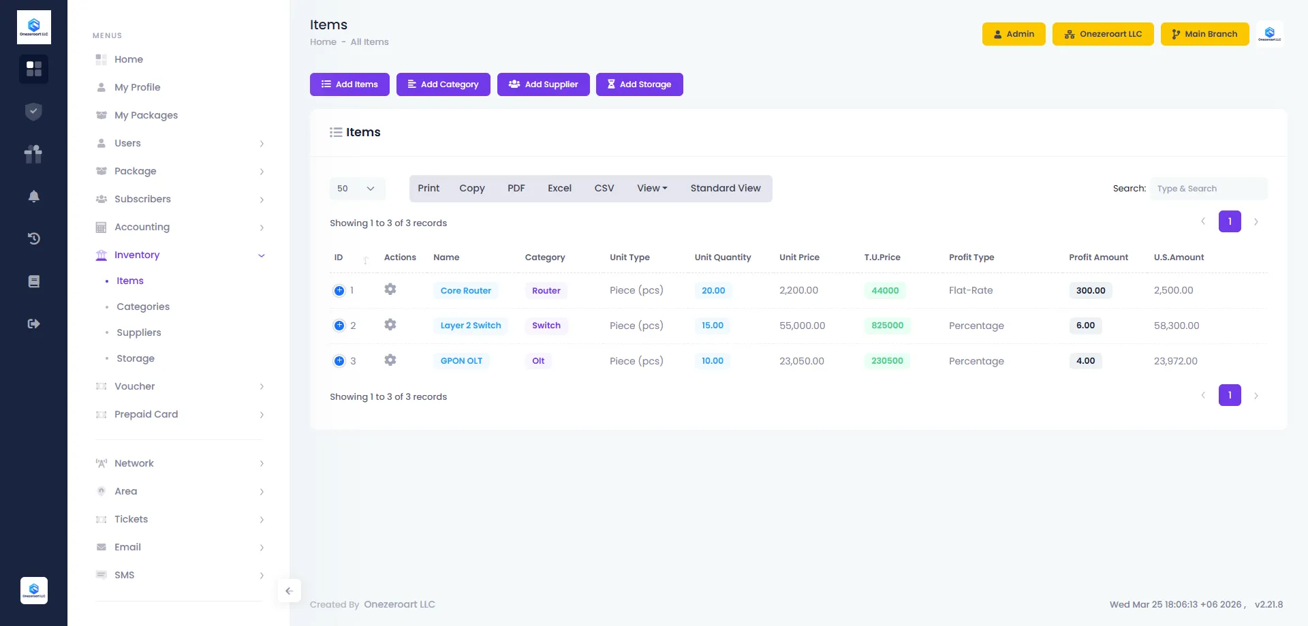Expand row details for Layer 2 Switch
The width and height of the screenshot is (1308, 626).
tap(339, 326)
